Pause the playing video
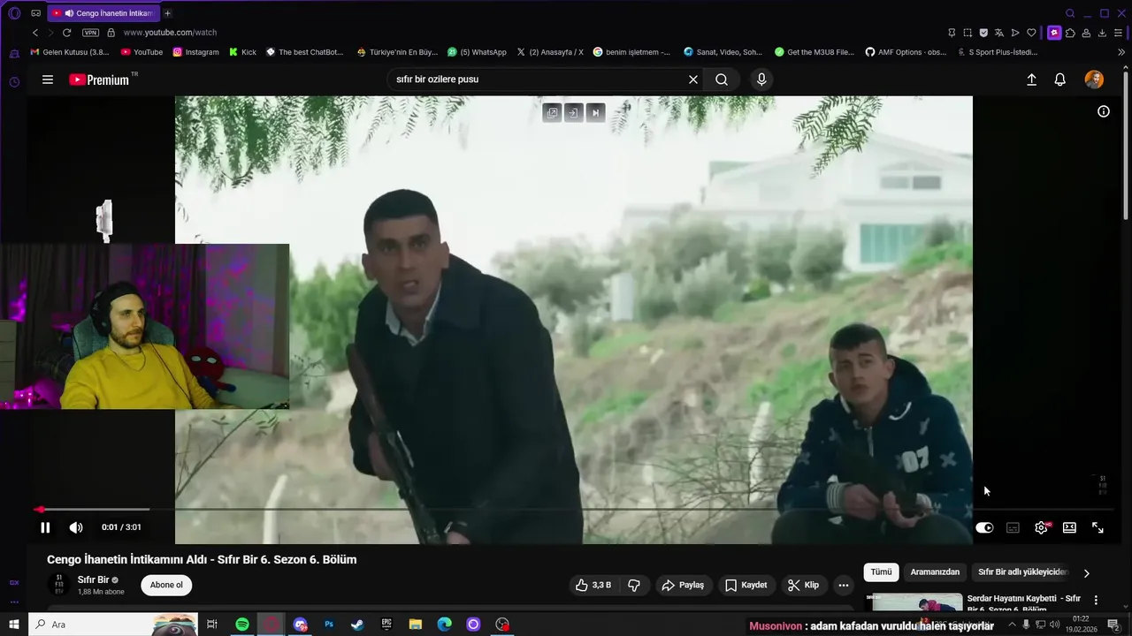 (x=45, y=527)
